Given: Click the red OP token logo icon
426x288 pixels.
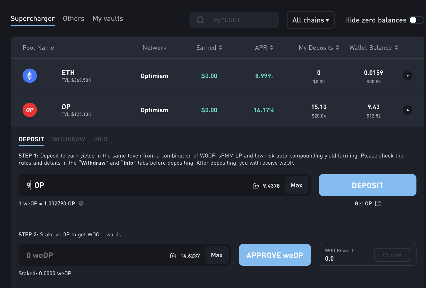Looking at the screenshot, I should (30, 110).
